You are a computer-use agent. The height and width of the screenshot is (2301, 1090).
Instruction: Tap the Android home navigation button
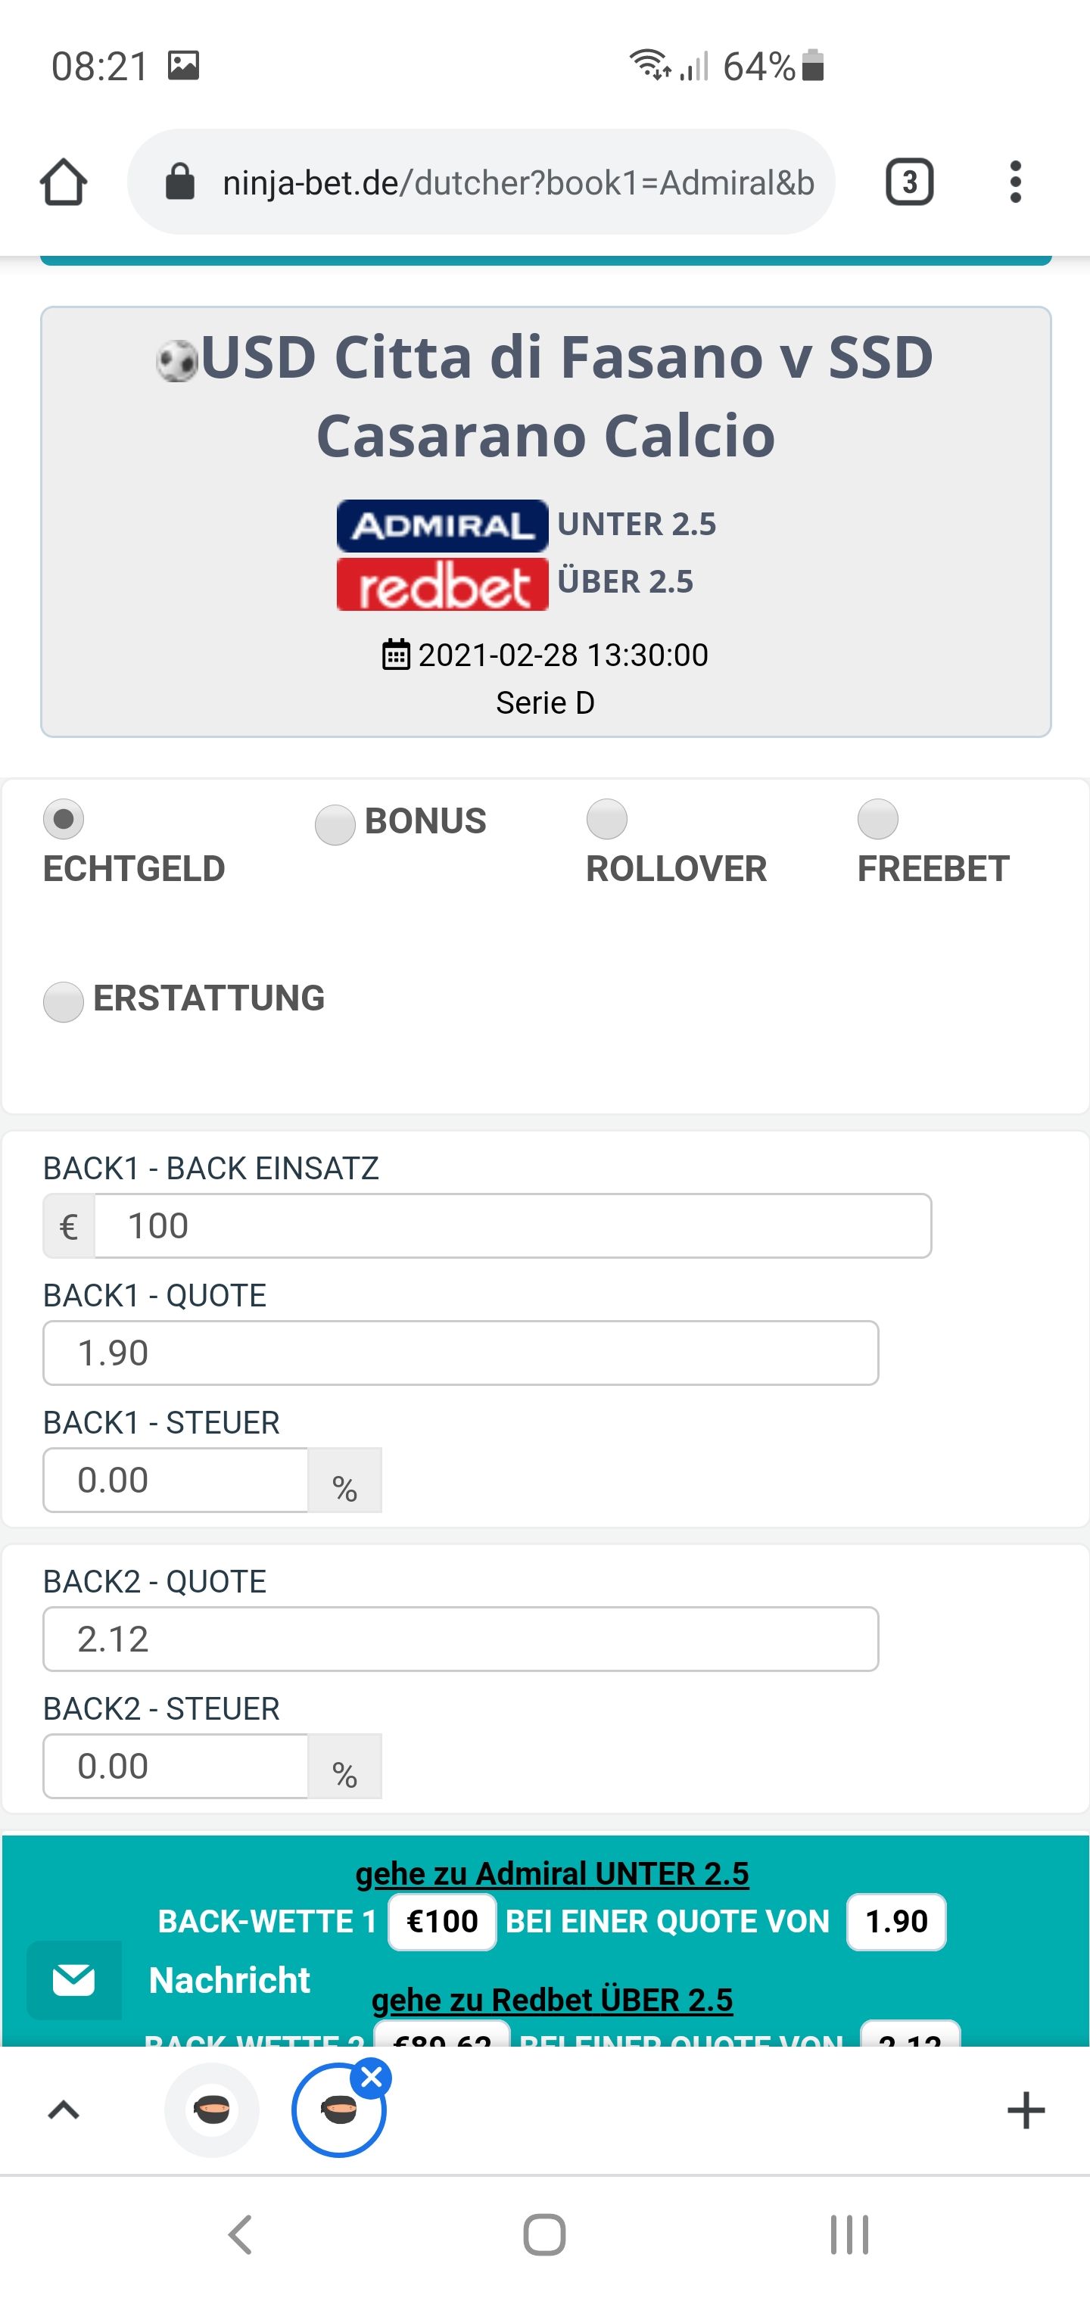pos(544,2235)
